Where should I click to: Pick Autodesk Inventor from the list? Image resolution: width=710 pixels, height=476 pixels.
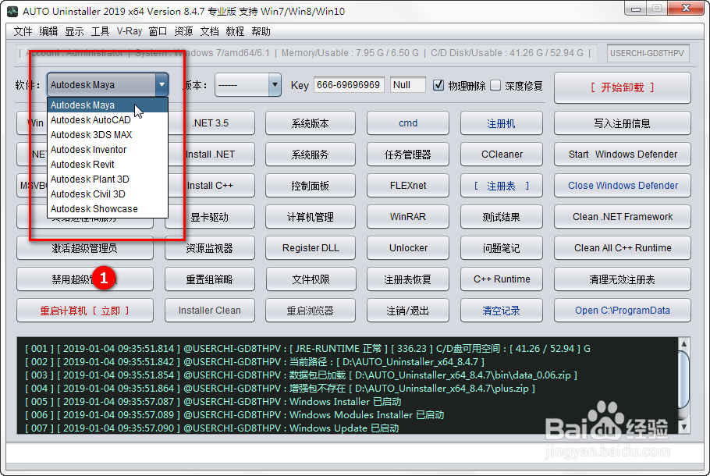(108, 150)
